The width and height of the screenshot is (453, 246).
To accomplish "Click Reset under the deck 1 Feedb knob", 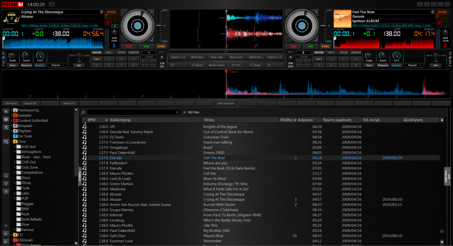I will pyautogui.click(x=12, y=65).
